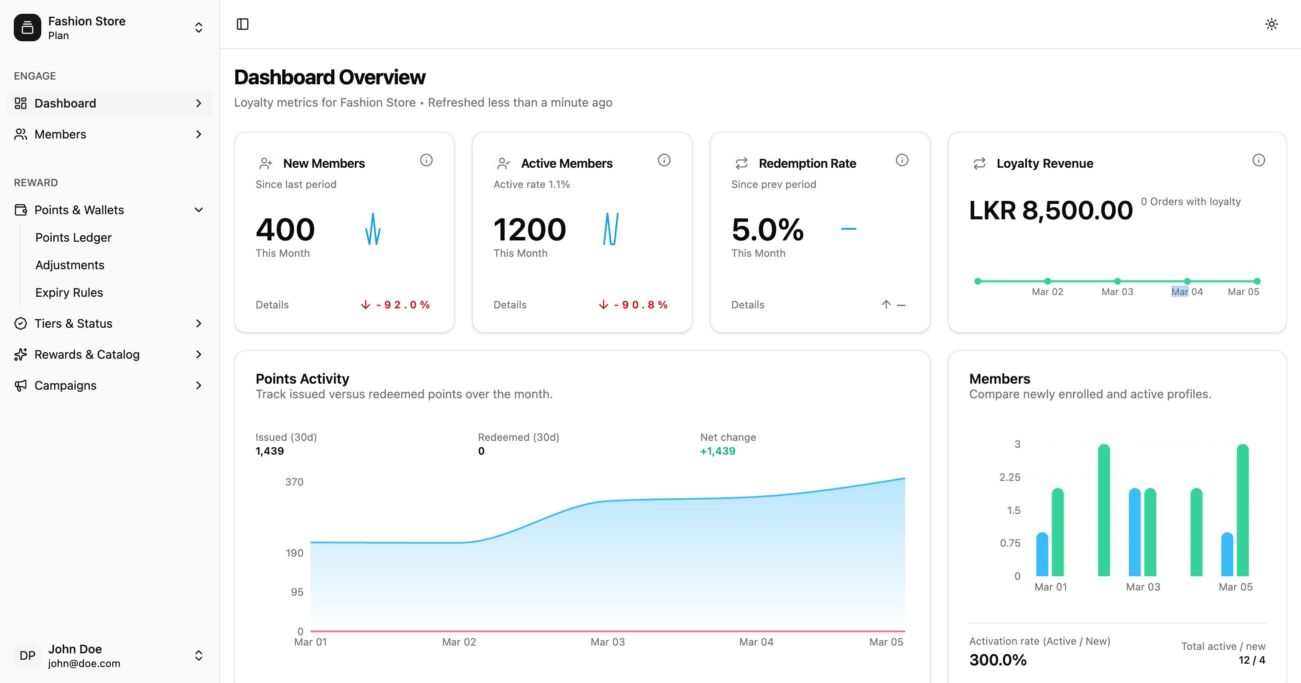This screenshot has height=683, width=1301.
Task: Select Points Ledger in the sidebar
Action: pos(73,237)
